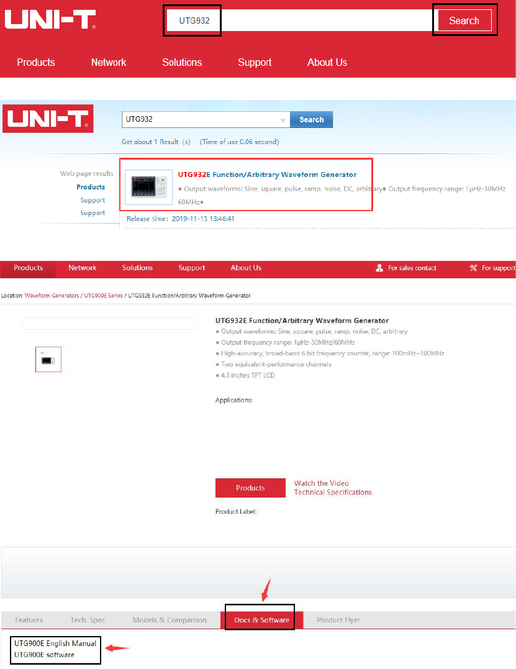This screenshot has width=516, height=669.
Task: Download UTG900E English Manual
Action: coord(55,643)
